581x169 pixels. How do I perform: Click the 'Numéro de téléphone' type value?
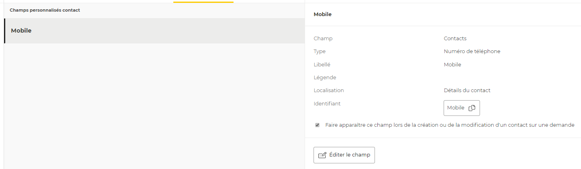tap(472, 52)
